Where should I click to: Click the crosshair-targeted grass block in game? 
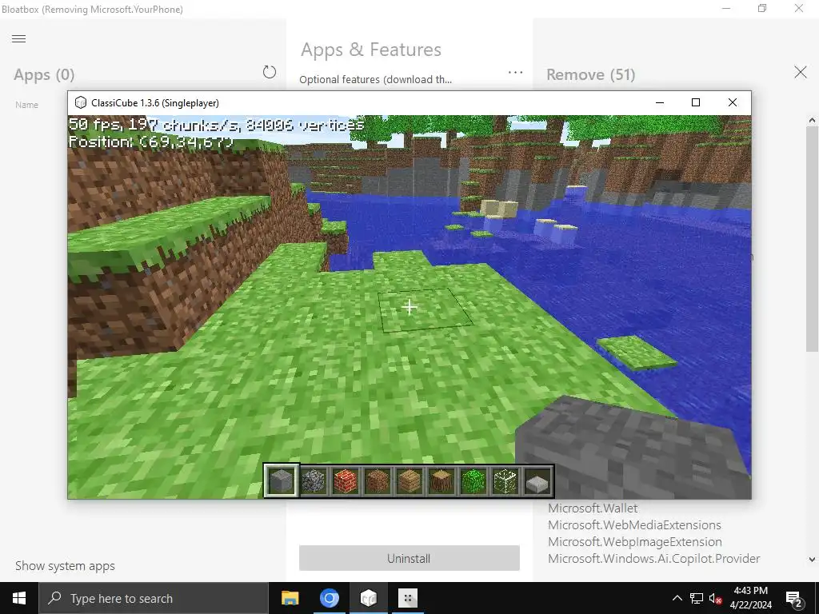pyautogui.click(x=409, y=307)
